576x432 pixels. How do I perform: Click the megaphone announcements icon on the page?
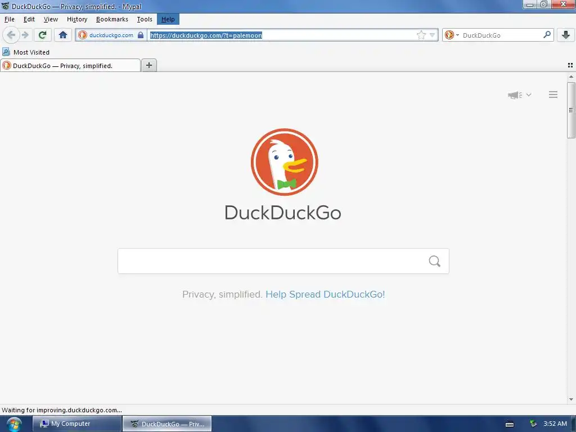click(x=515, y=94)
